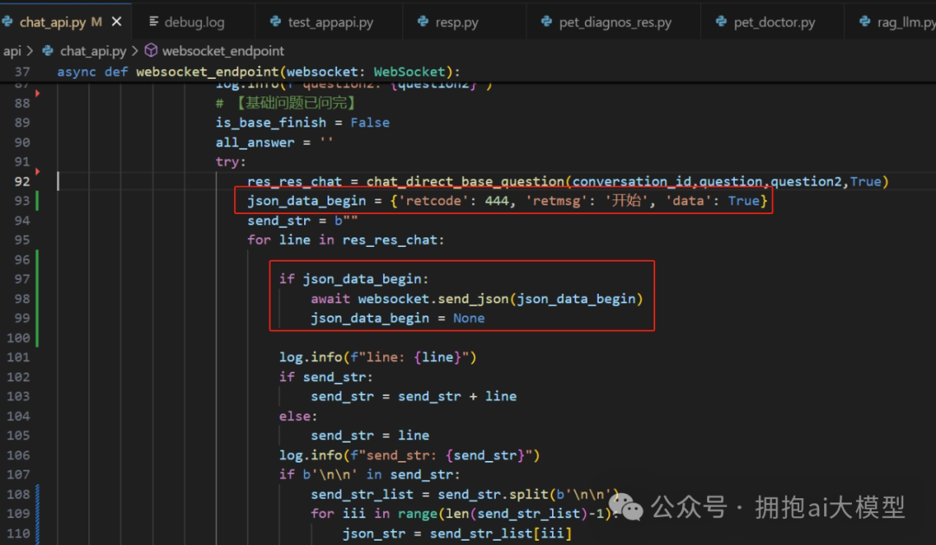Click the red deleted-lines marker above line 92
936x545 pixels.
click(37, 172)
